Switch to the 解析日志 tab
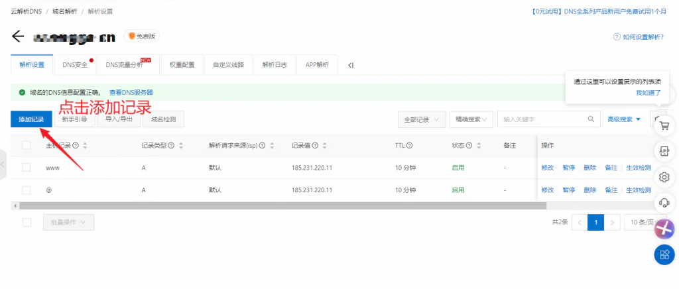The width and height of the screenshot is (679, 289). pos(275,65)
